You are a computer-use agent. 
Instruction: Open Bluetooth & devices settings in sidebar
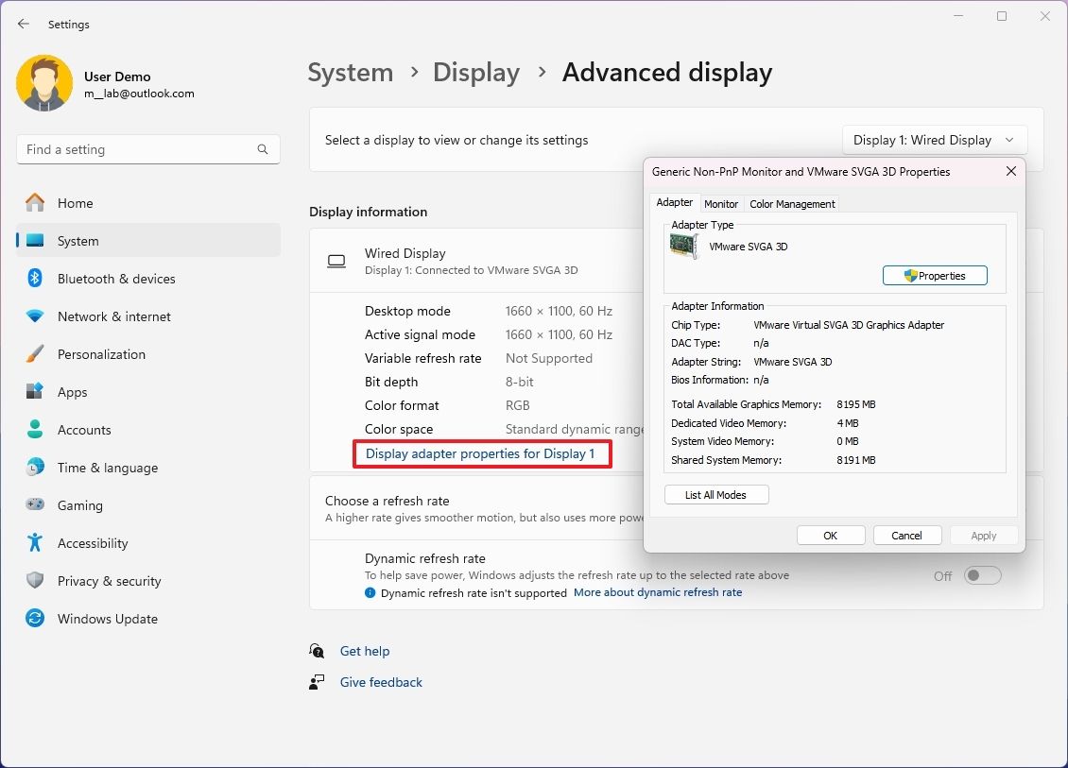click(34, 279)
